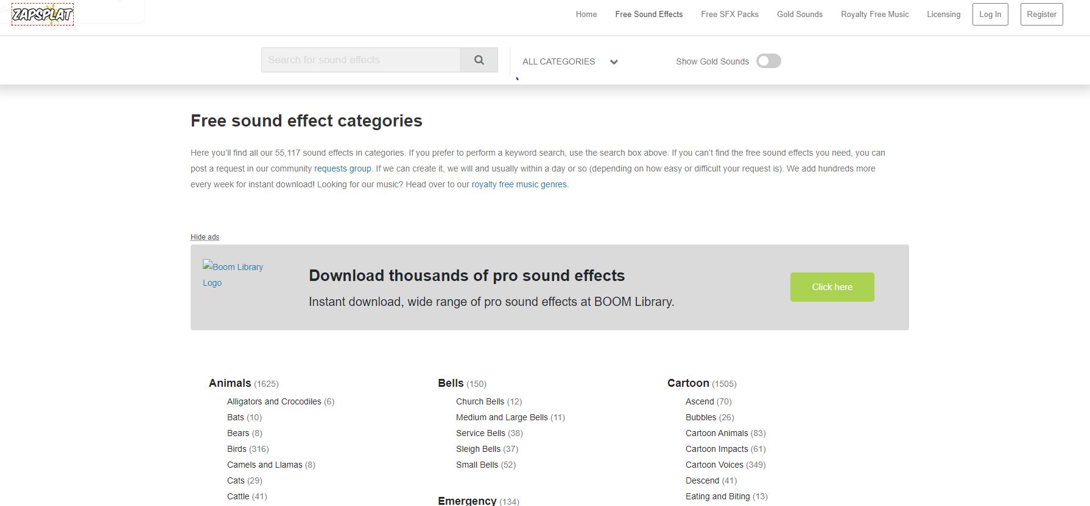1090x506 pixels.
Task: Click the Free sound effect categories heading
Action: 306,120
